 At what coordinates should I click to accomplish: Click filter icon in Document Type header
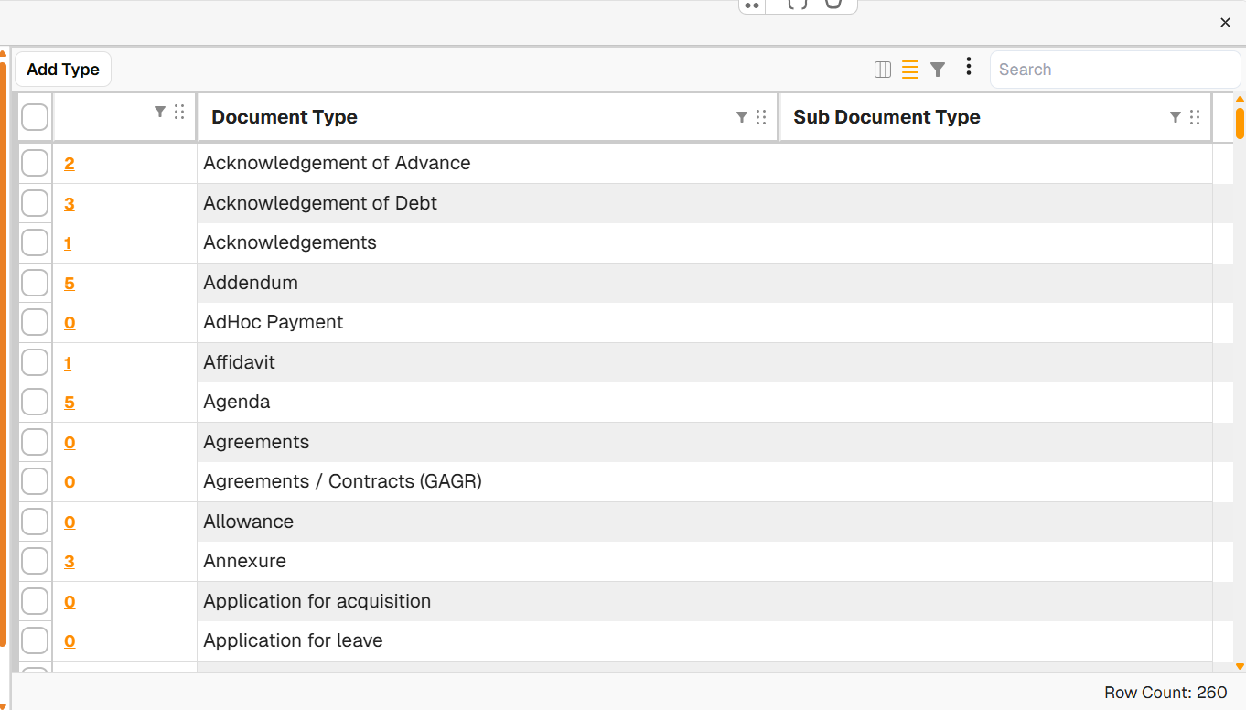pos(742,117)
